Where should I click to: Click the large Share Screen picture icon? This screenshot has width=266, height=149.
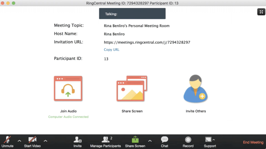pos(132,88)
